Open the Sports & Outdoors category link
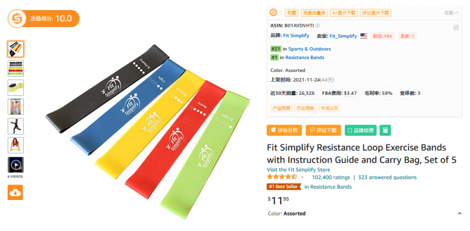 [310, 49]
